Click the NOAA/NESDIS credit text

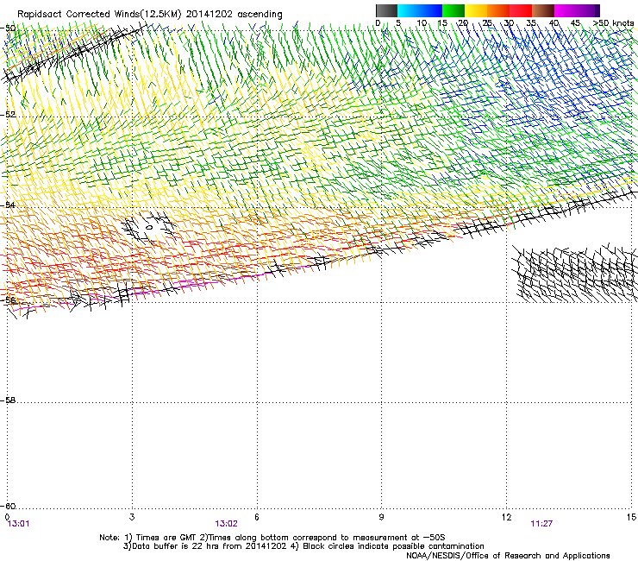tap(508, 556)
